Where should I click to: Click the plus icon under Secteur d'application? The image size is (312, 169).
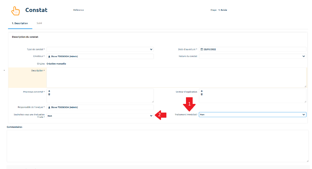pyautogui.click(x=201, y=91)
